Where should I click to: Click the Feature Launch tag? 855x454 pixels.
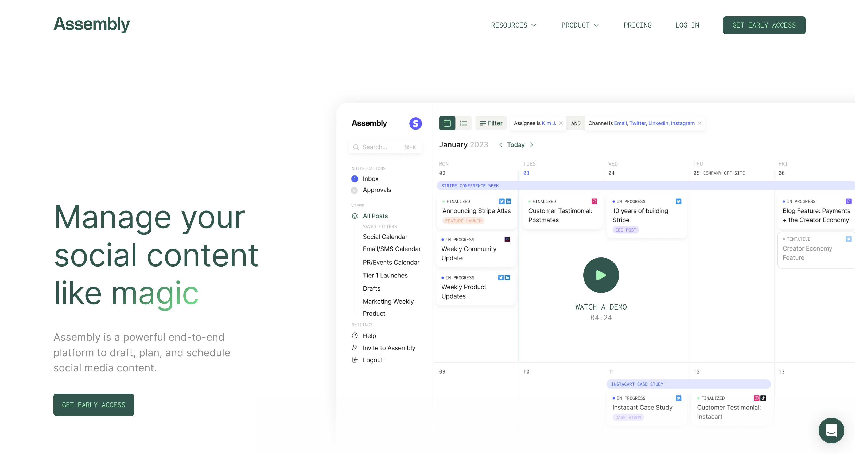[x=463, y=221]
